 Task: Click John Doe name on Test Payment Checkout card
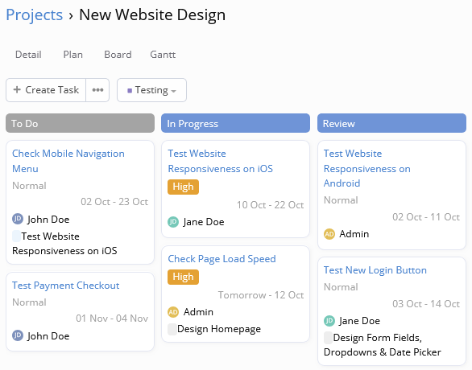pyautogui.click(x=48, y=335)
